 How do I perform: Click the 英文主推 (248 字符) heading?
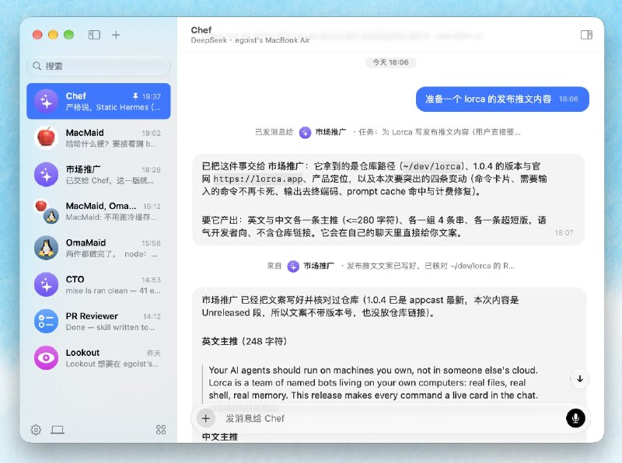point(244,341)
